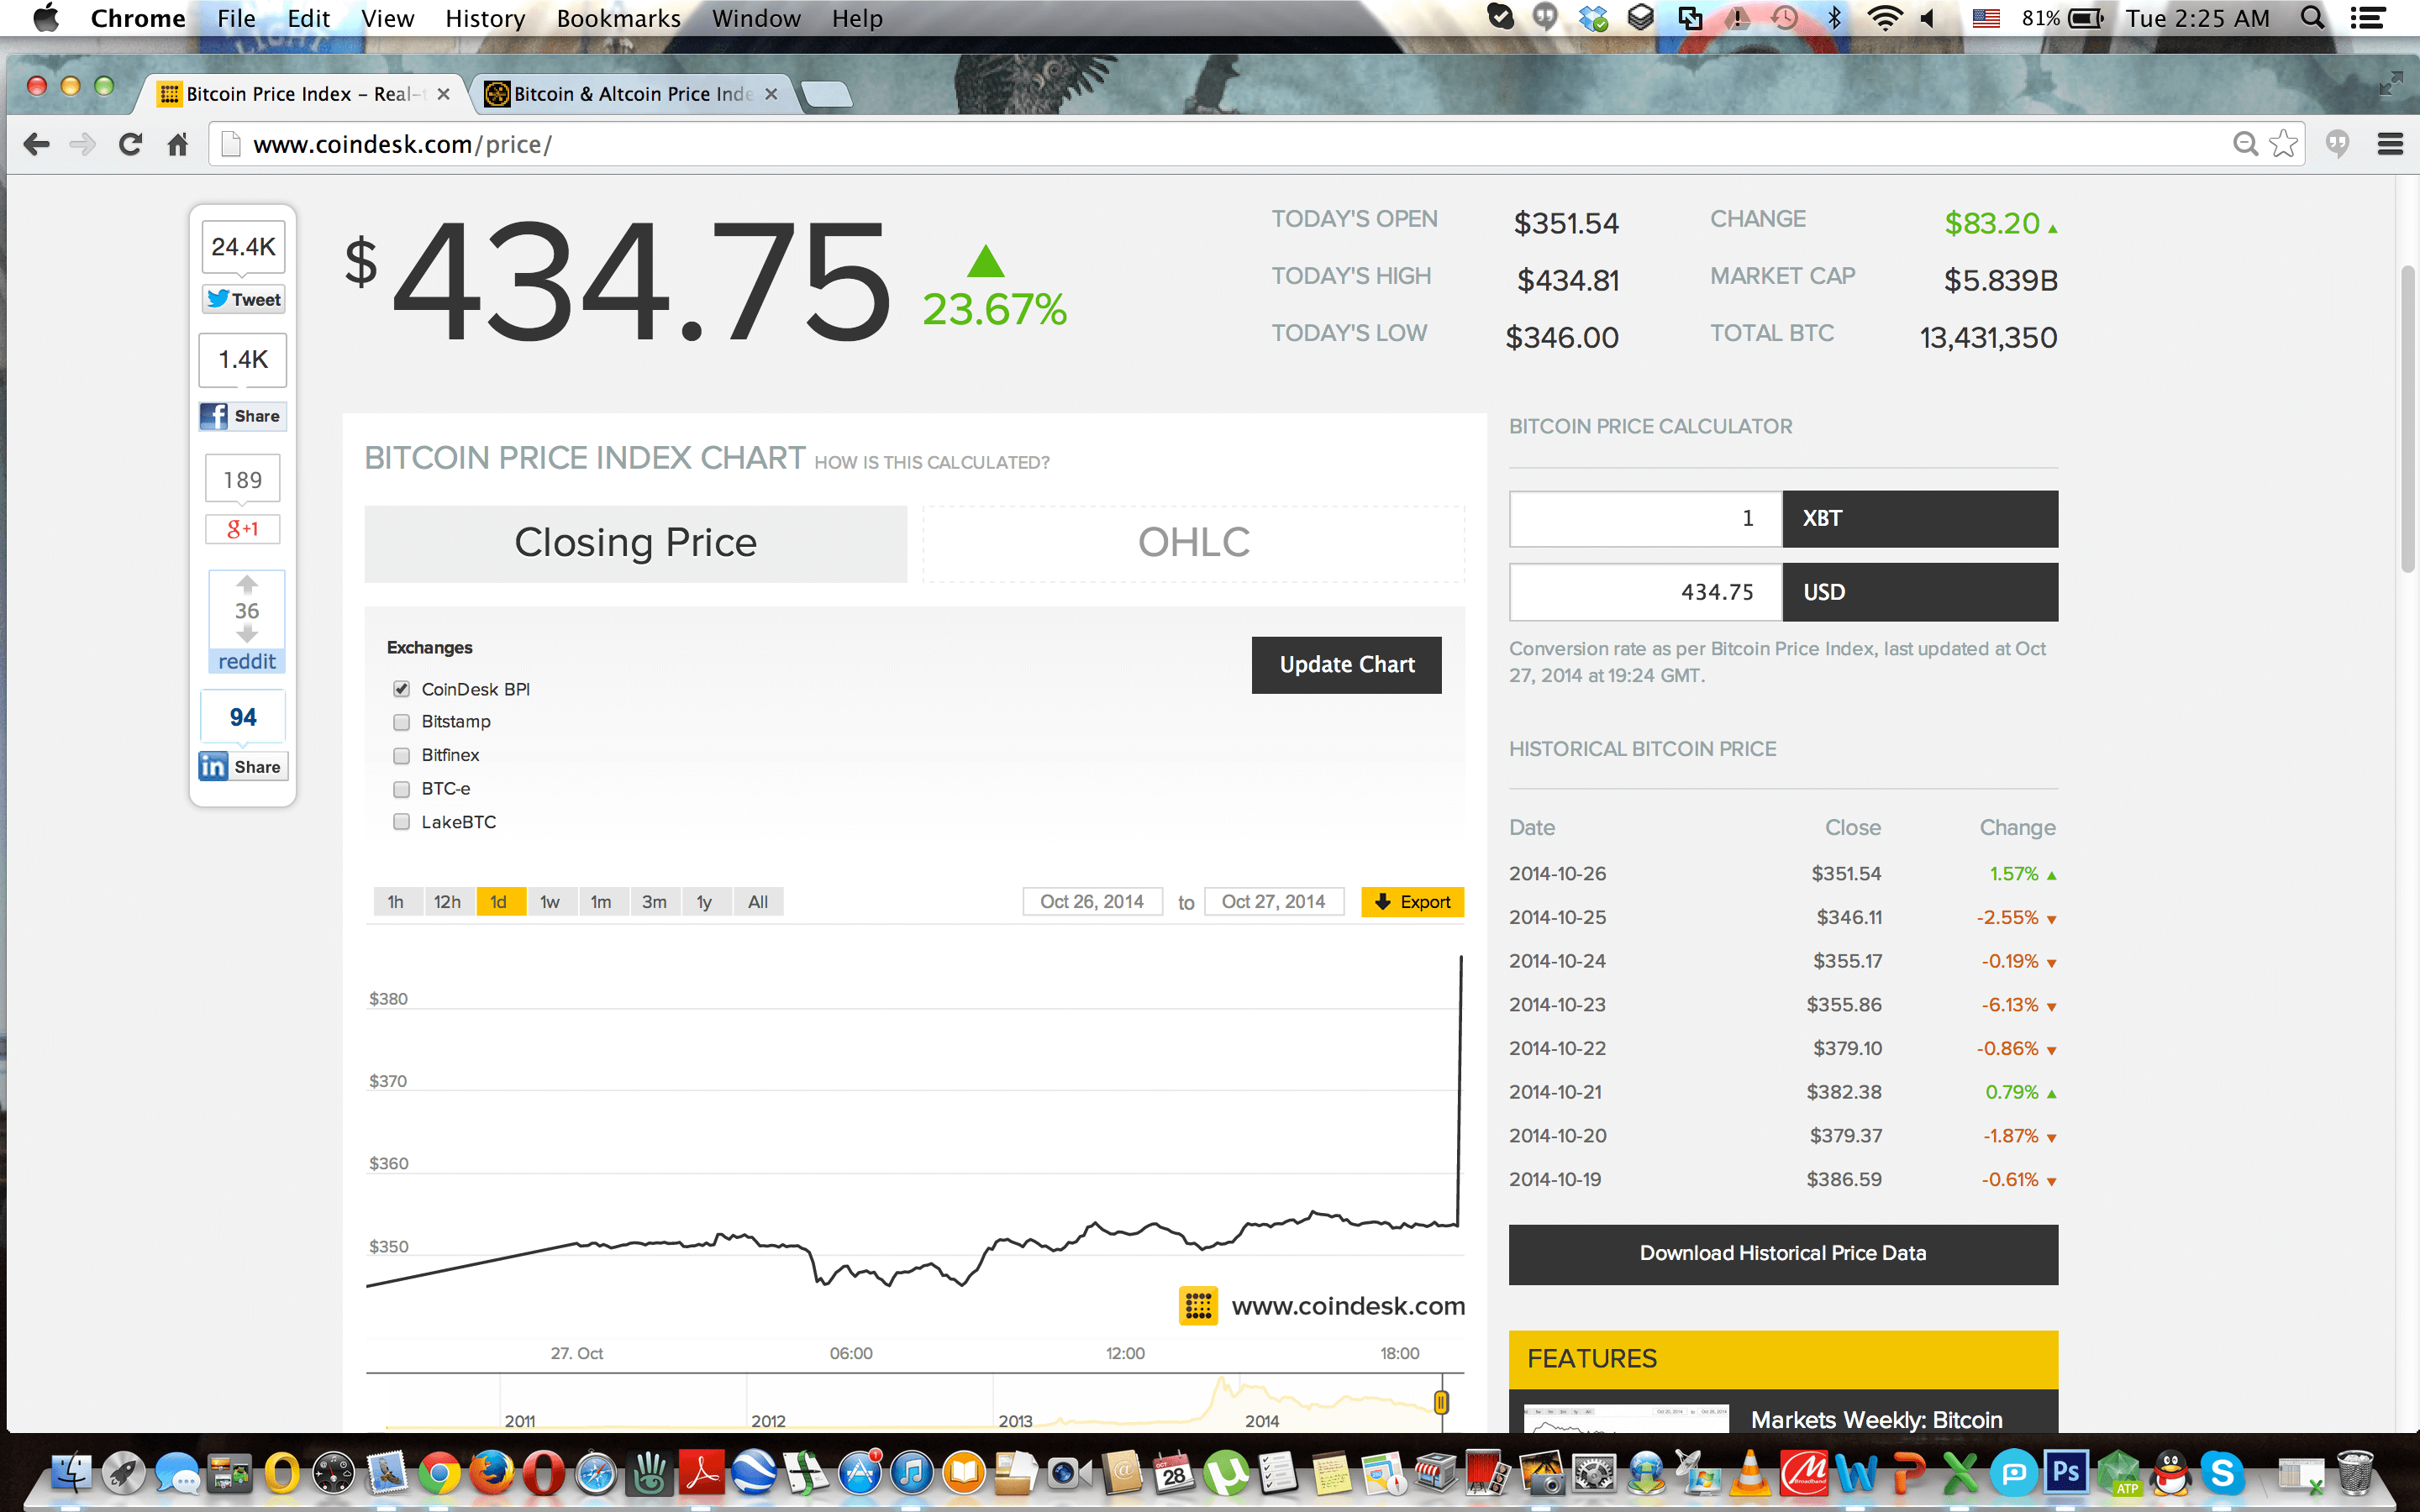
Task: Open the XBT currency selector
Action: coord(1920,518)
